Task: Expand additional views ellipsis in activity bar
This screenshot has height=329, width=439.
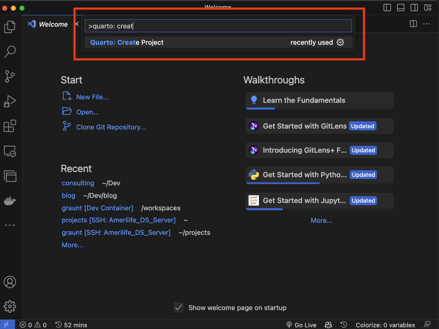Action: click(9, 225)
